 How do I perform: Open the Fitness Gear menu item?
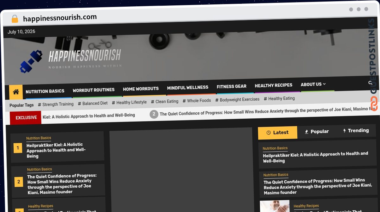click(231, 86)
